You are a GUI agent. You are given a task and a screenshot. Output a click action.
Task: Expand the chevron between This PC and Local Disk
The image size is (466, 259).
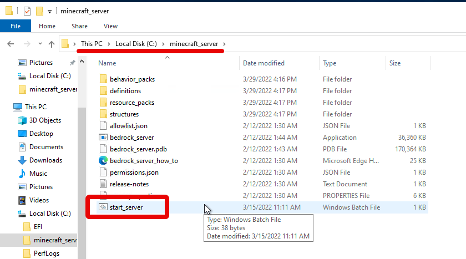pyautogui.click(x=109, y=44)
